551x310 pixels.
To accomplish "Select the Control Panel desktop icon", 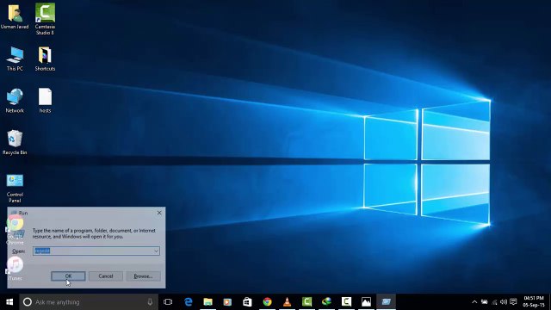I will pyautogui.click(x=15, y=188).
